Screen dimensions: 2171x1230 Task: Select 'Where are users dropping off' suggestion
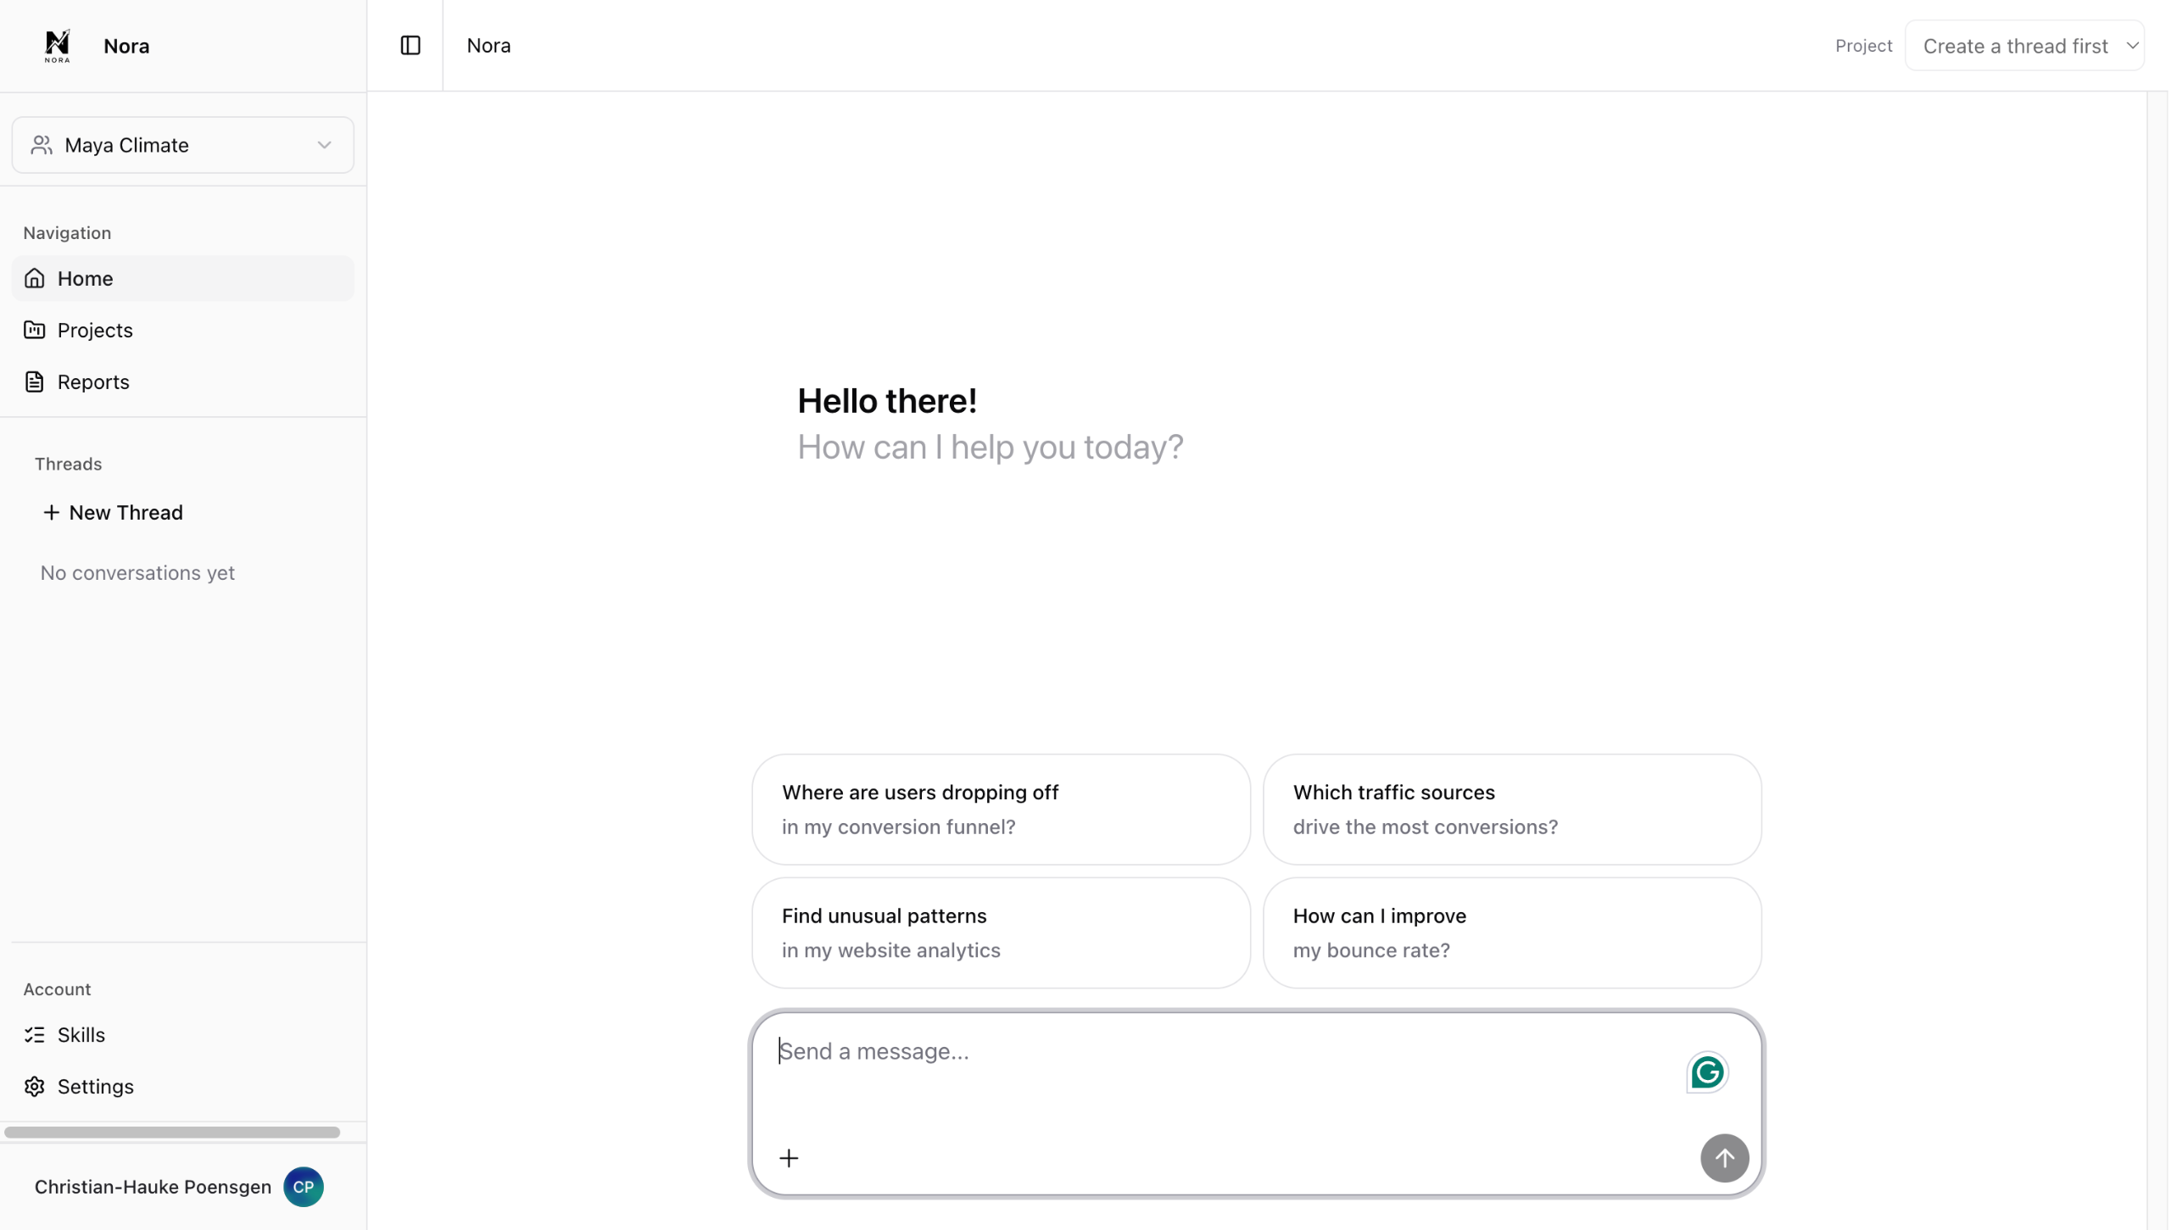[1001, 810]
